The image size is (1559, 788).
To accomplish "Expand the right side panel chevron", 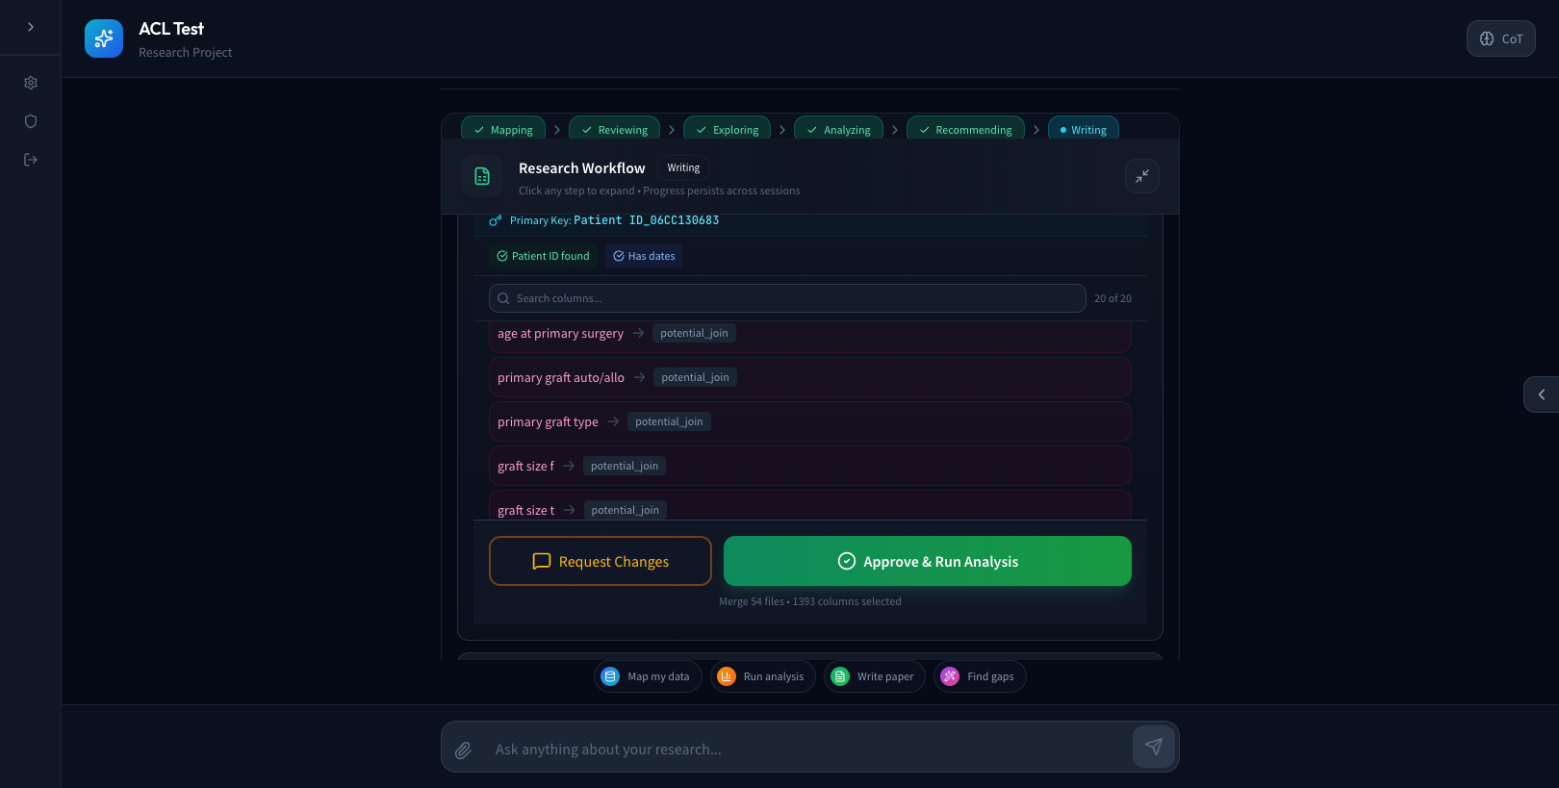I will coord(1542,394).
